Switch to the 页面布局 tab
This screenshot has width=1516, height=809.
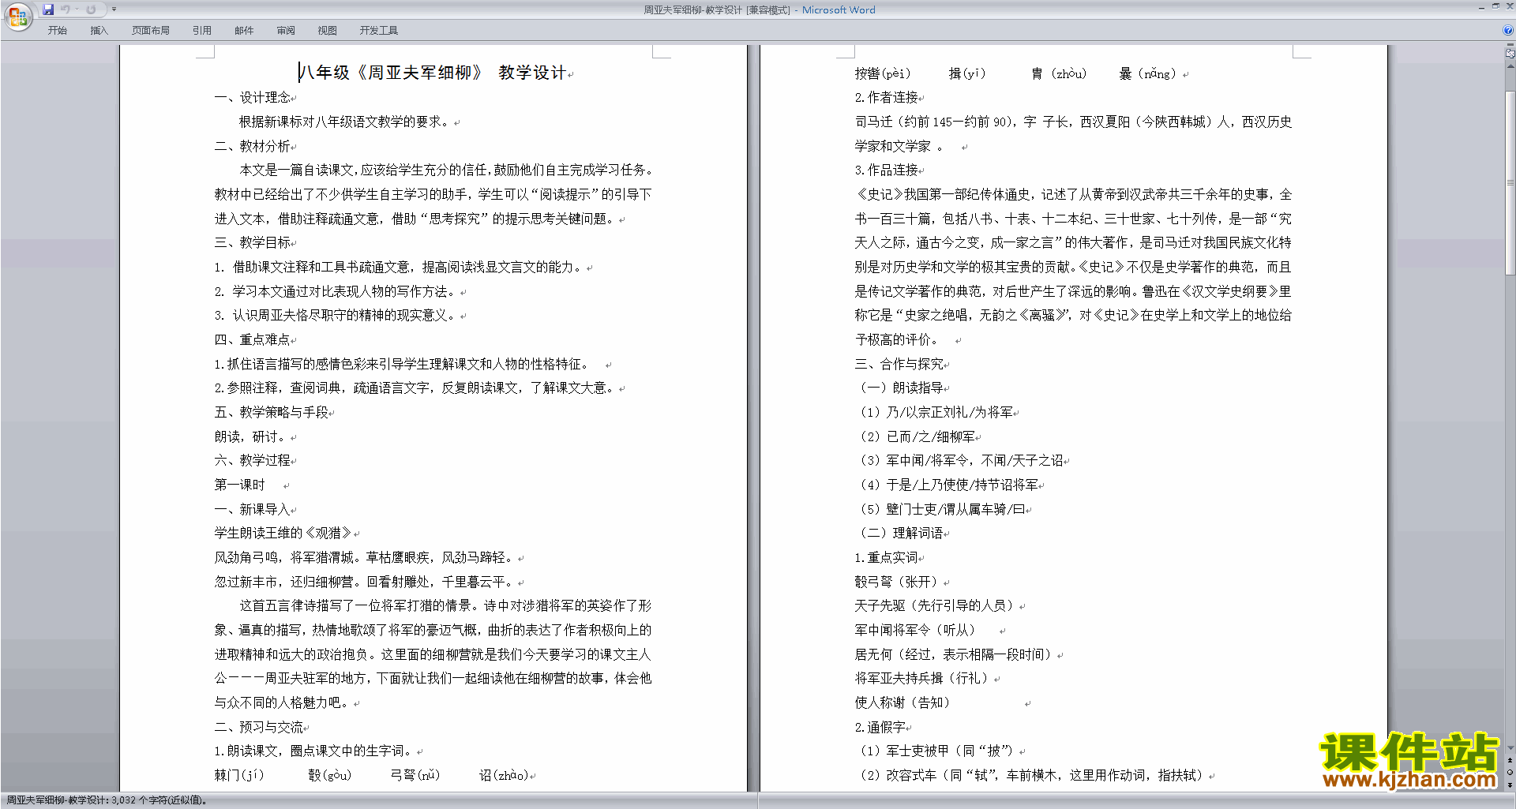point(151,30)
